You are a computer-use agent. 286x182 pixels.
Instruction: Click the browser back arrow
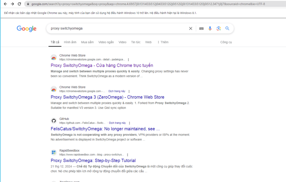click(5, 4)
